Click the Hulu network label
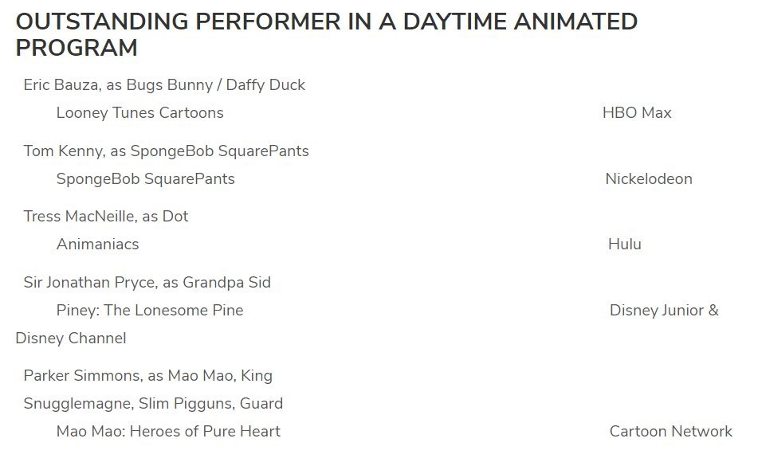758x458 pixels. [x=625, y=245]
